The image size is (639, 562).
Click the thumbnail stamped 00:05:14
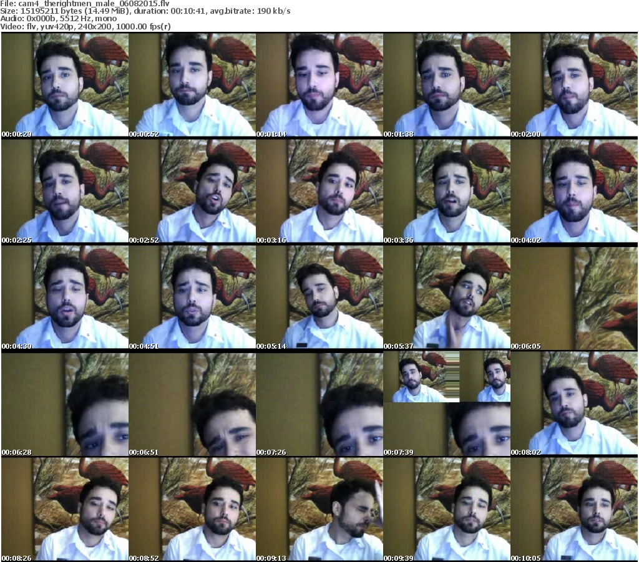(x=319, y=298)
